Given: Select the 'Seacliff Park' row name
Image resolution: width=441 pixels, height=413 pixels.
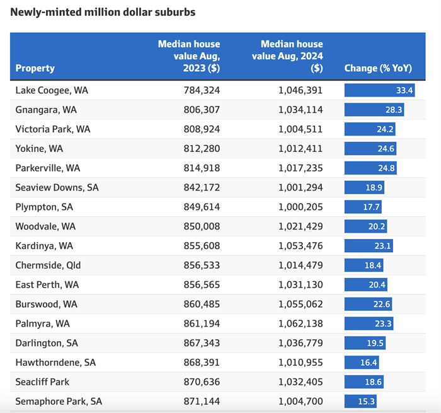Looking at the screenshot, I should pyautogui.click(x=42, y=381).
